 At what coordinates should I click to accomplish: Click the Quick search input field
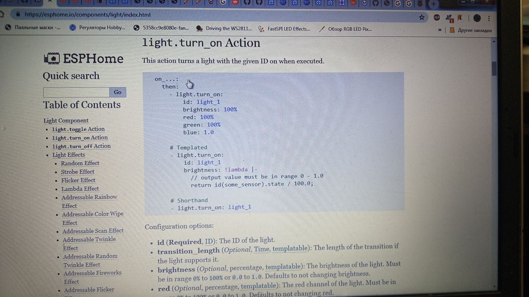[76, 92]
